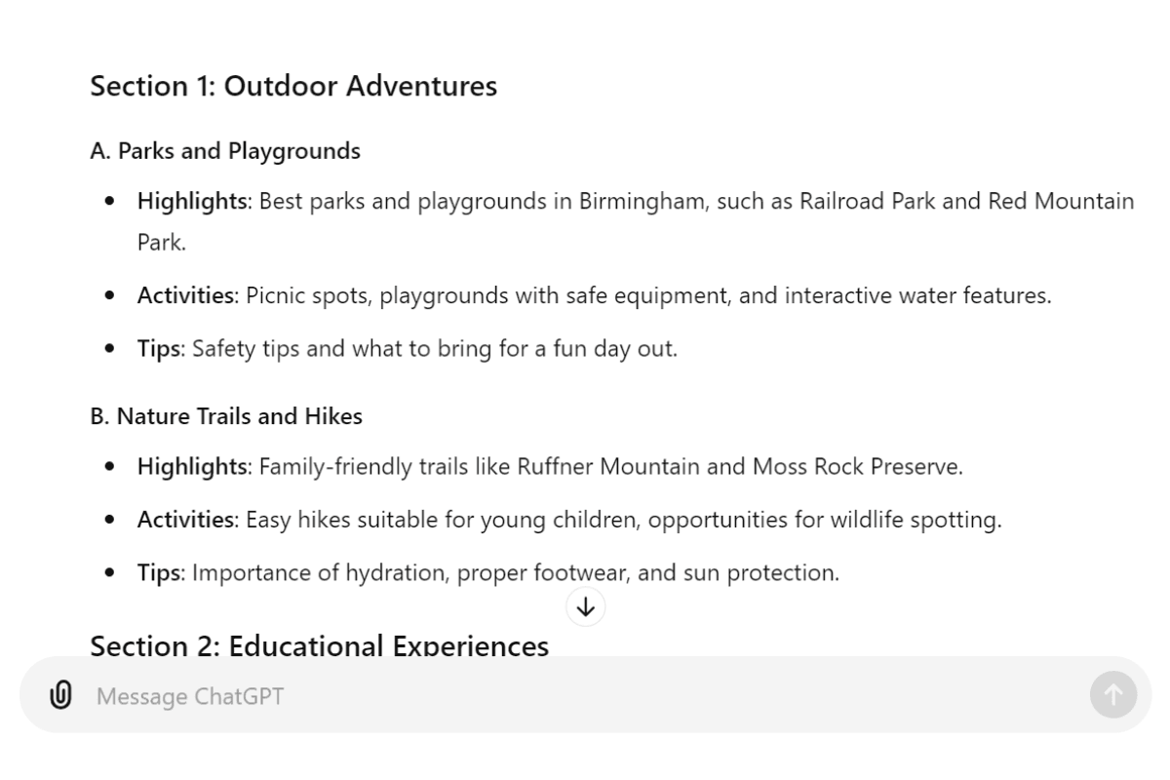Image resolution: width=1170 pixels, height=780 pixels.
Task: Click the Tips label about safety tips
Action: pyautogui.click(x=159, y=349)
